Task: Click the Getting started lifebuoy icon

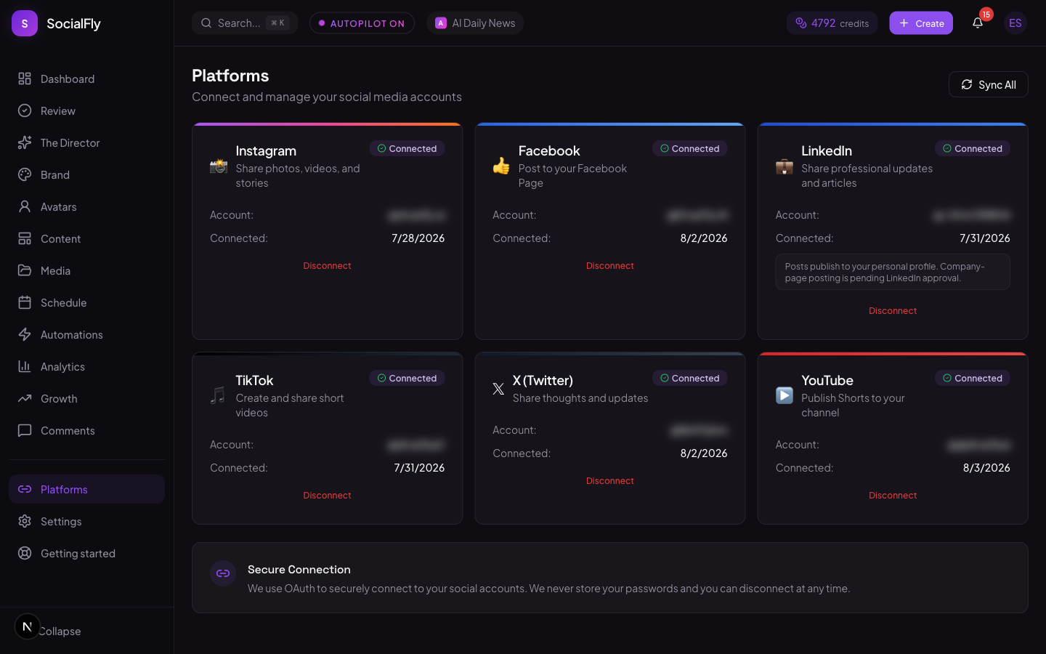Action: coord(25,553)
